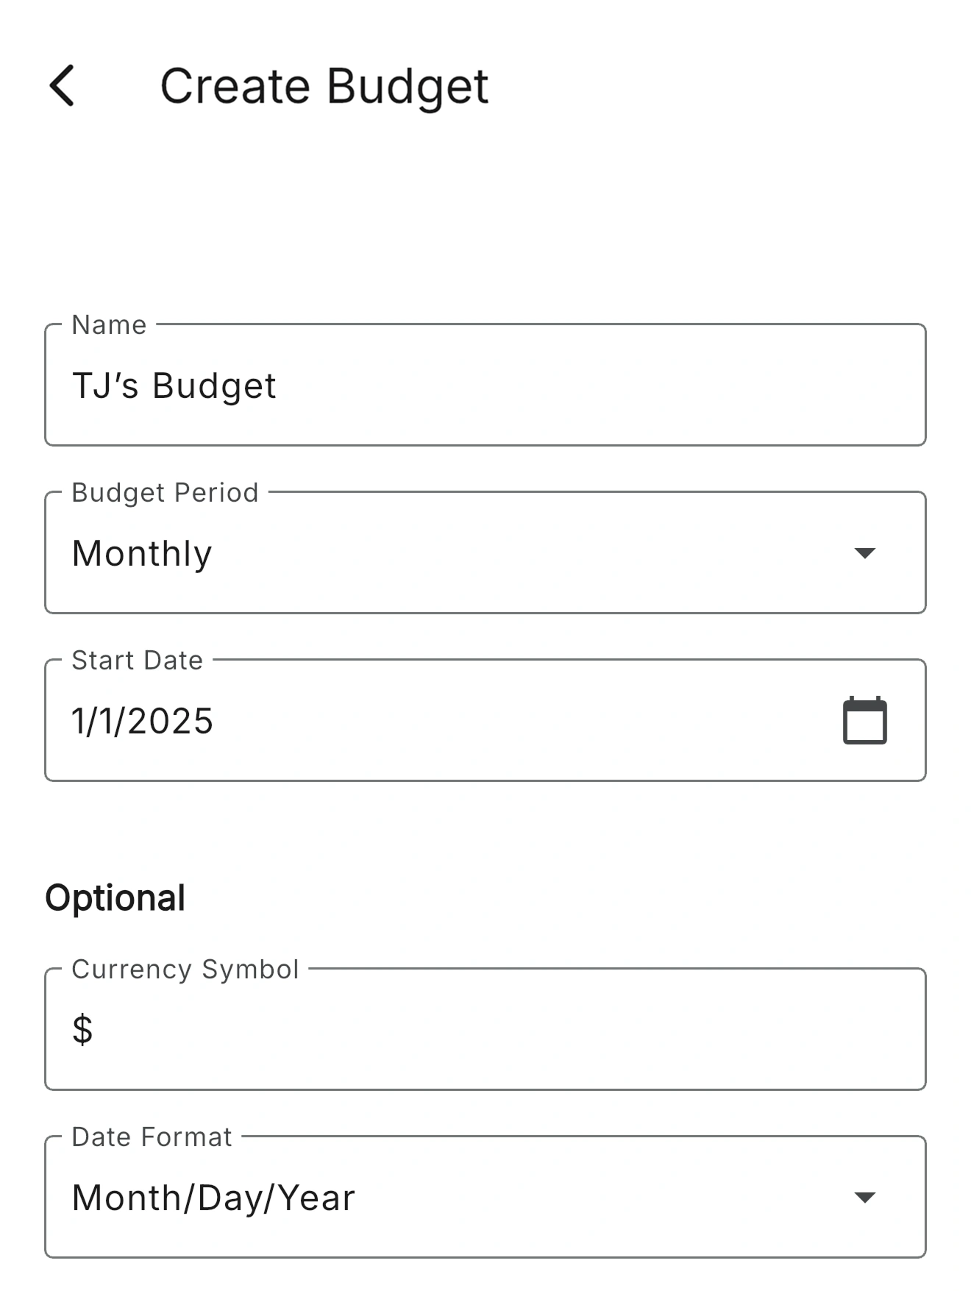
Task: Navigate back using the chevron button
Action: pos(63,85)
